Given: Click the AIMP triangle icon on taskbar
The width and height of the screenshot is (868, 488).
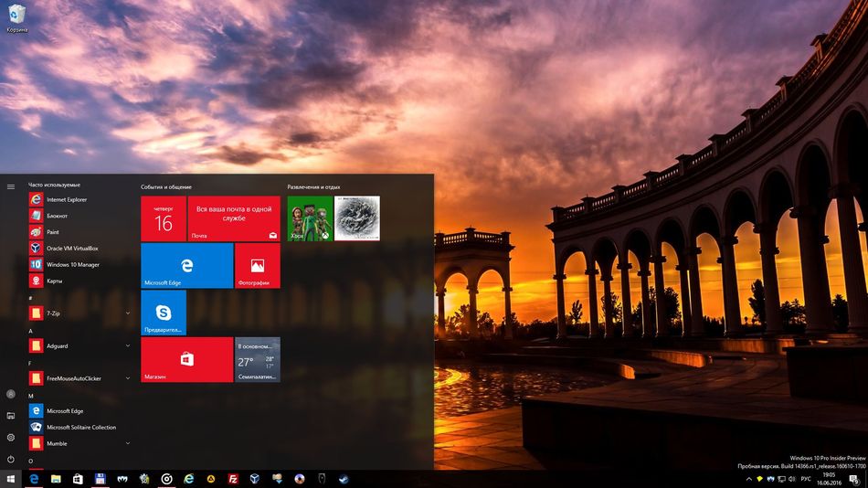Looking at the screenshot, I should [x=211, y=479].
